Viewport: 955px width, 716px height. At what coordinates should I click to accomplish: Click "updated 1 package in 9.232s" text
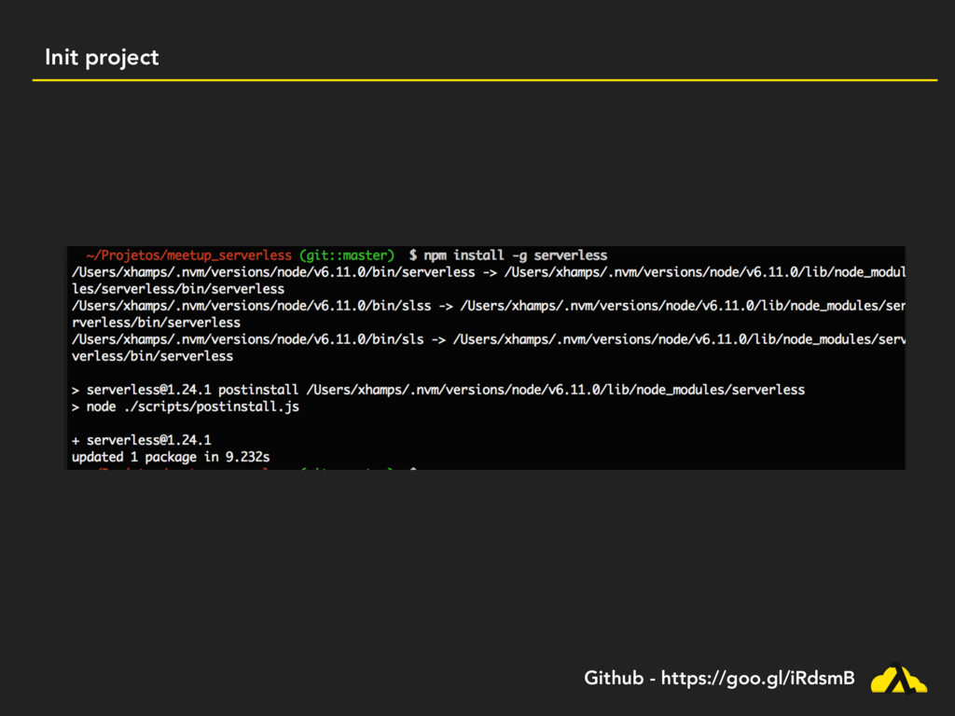[x=171, y=457]
